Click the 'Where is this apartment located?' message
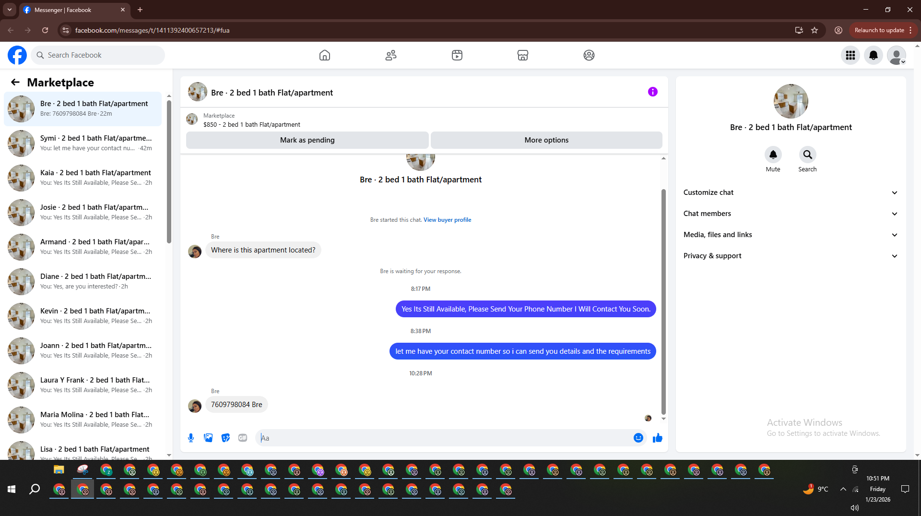The width and height of the screenshot is (921, 516). [x=263, y=250]
